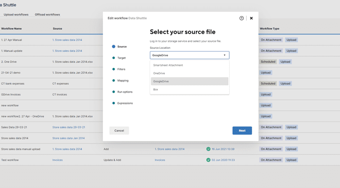Click CT expenses source cell

tap(61, 84)
